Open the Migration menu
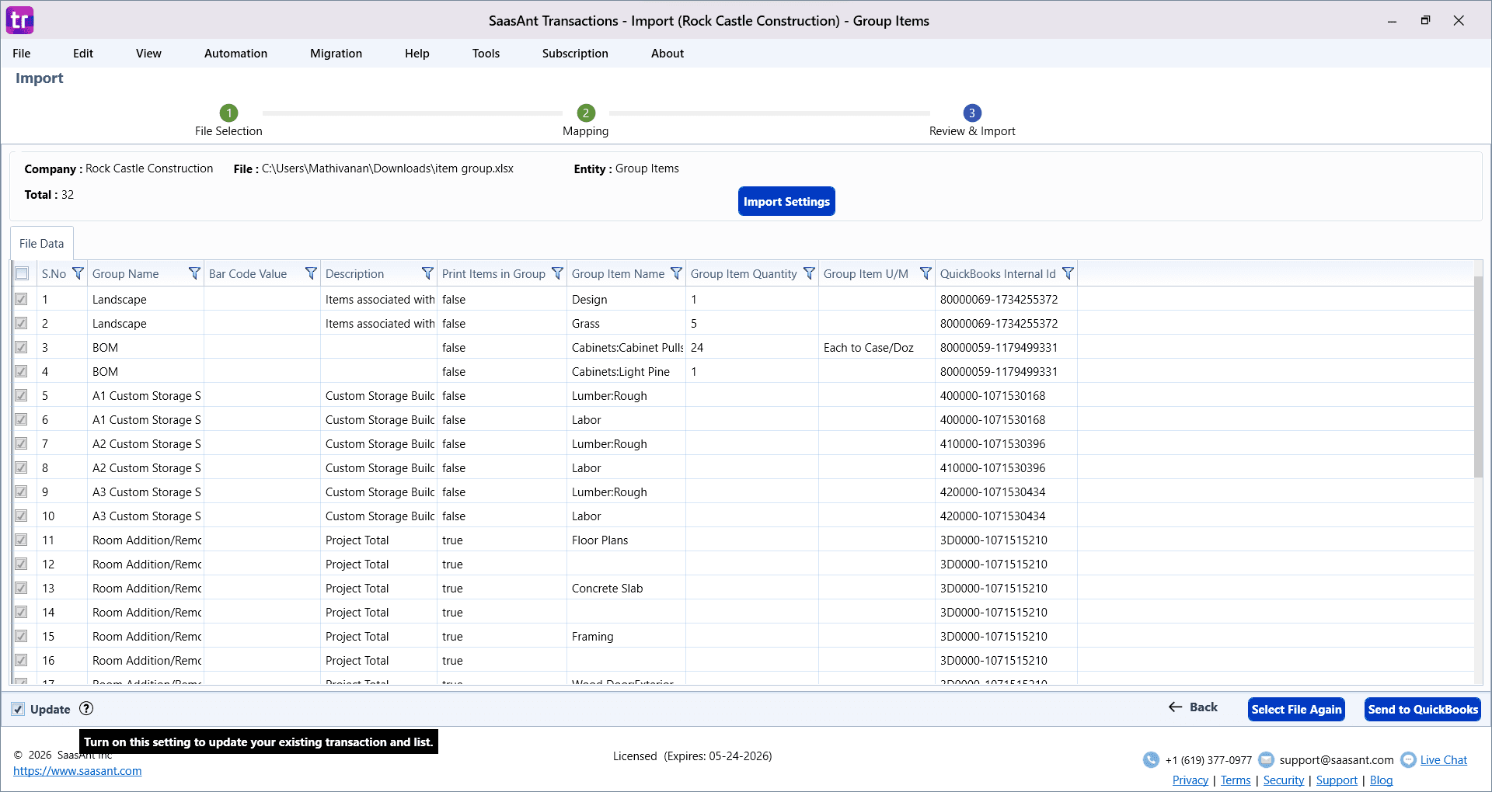The height and width of the screenshot is (792, 1492). click(336, 54)
